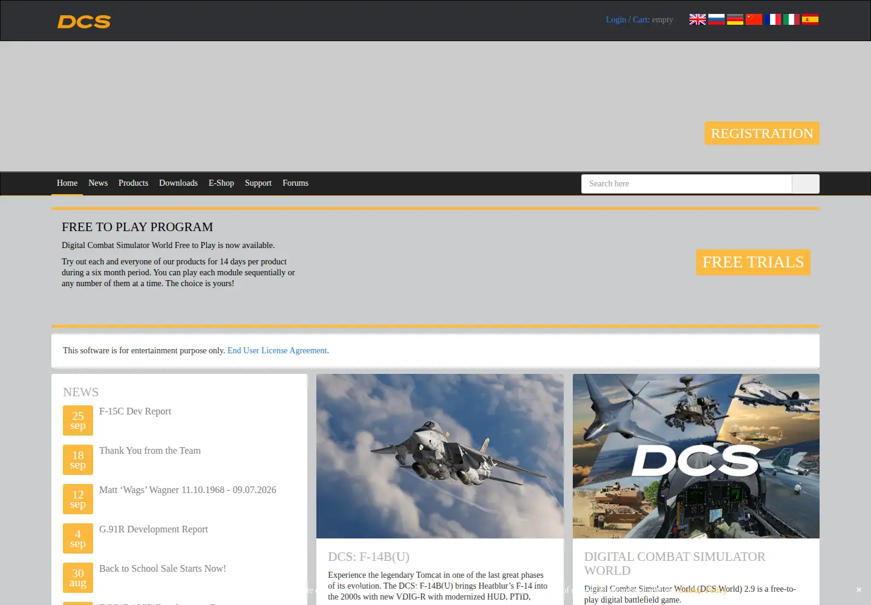Image resolution: width=871 pixels, height=605 pixels.
Task: Click the FREE TRIALS button
Action: 753,262
